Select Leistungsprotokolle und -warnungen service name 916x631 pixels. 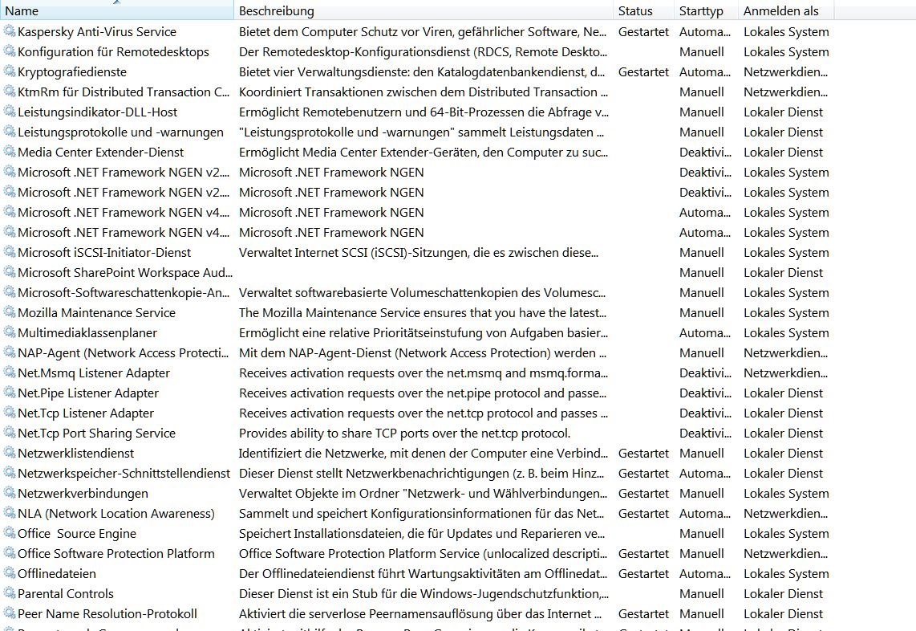pyautogui.click(x=120, y=132)
